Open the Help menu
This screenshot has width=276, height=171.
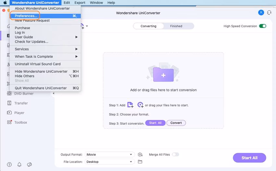tap(111, 3)
